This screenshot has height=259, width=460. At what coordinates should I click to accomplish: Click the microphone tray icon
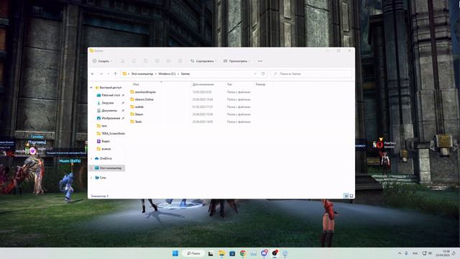click(x=407, y=253)
